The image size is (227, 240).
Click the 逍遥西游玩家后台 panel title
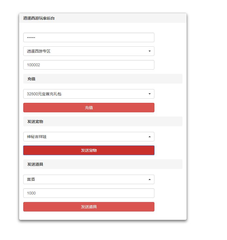point(39,18)
